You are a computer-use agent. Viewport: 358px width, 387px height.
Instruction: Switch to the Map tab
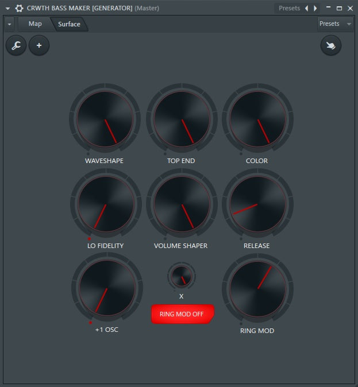35,24
